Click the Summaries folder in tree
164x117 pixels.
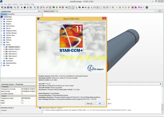coord(9,61)
